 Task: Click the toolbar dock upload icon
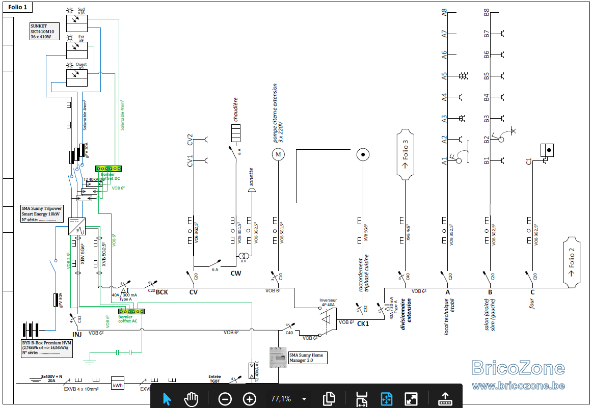pyautogui.click(x=445, y=399)
